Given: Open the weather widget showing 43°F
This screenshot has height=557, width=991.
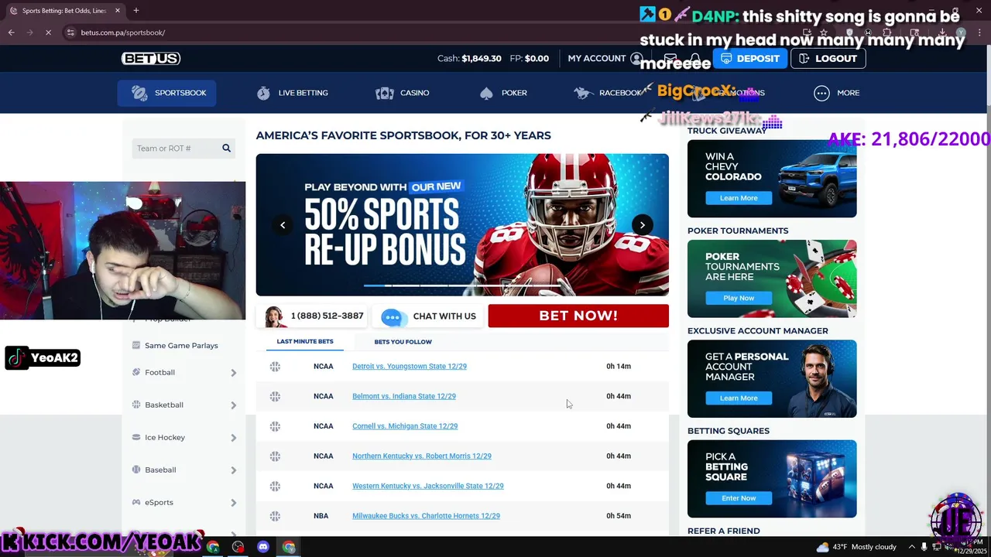Looking at the screenshot, I should (x=856, y=547).
